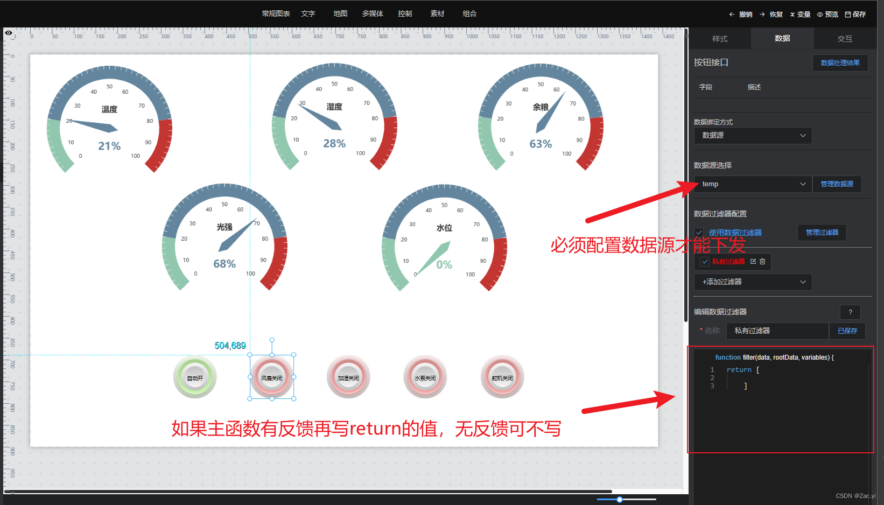Click the 管理过滤器 button
Screen dimensions: 884x505
point(822,233)
